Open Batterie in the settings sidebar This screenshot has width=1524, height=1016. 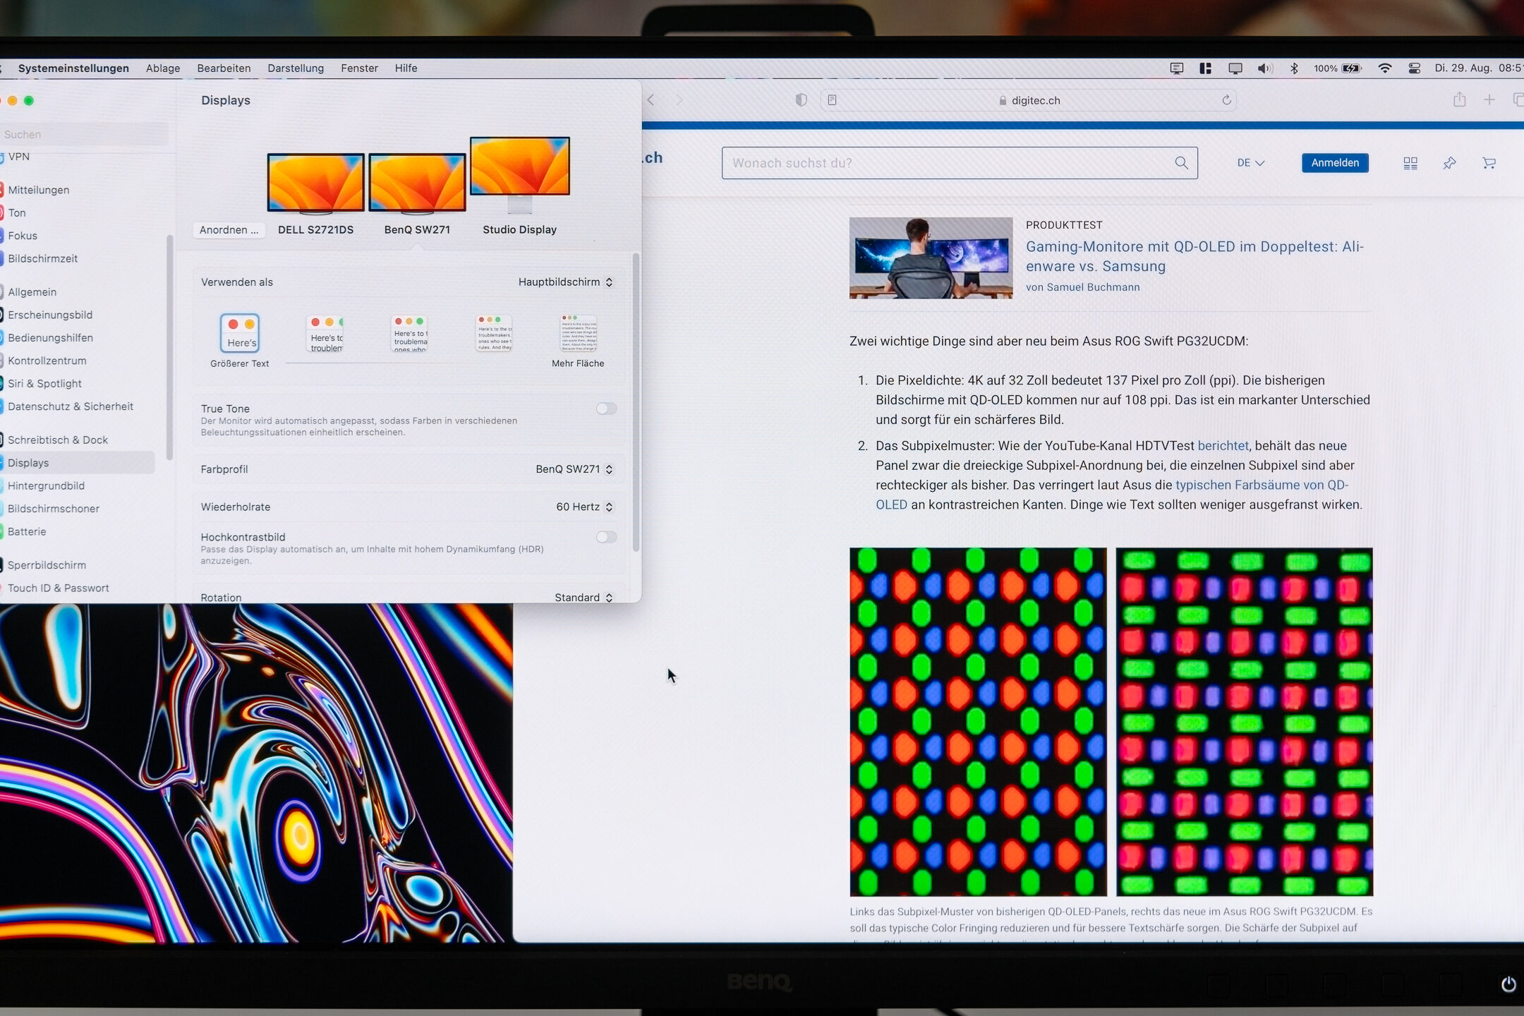click(x=27, y=531)
